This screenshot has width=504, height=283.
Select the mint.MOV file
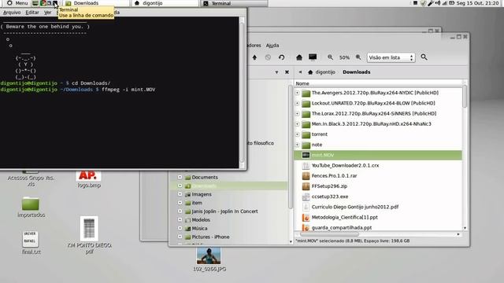coord(378,156)
